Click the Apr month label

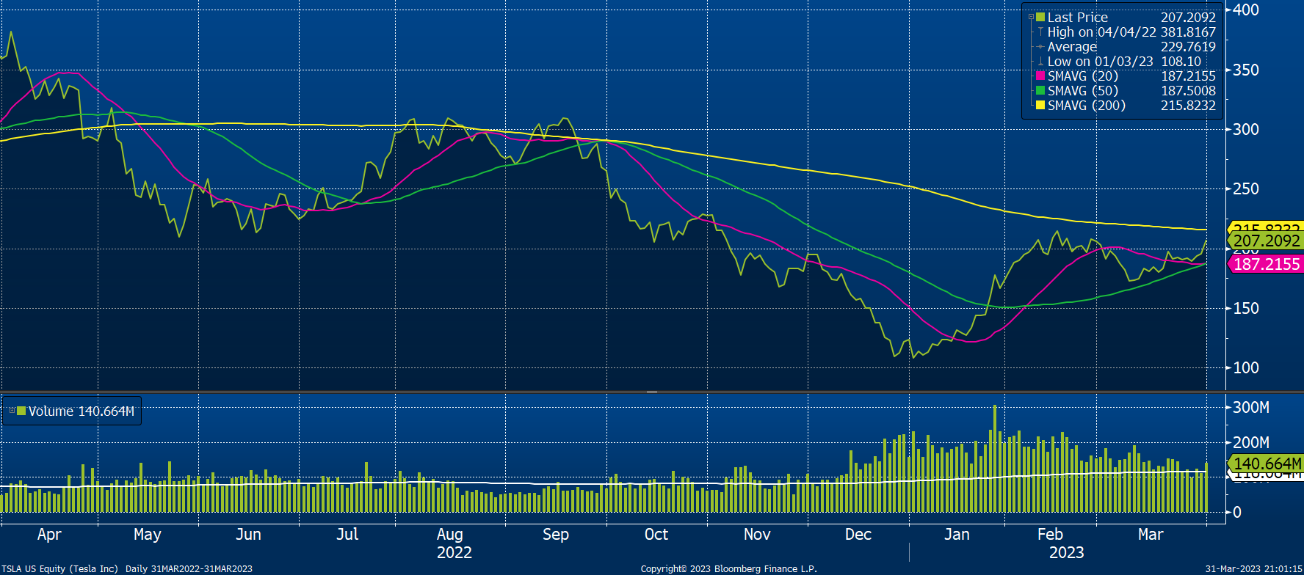(49, 535)
